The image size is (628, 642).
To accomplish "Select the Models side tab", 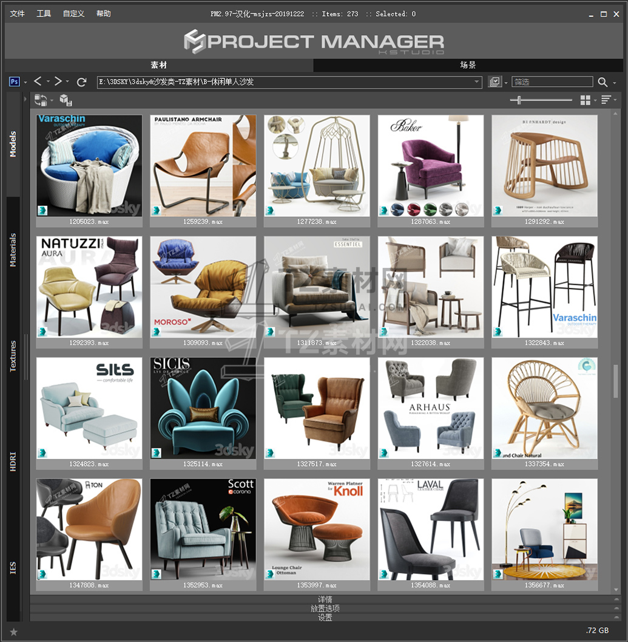I will click(x=13, y=144).
